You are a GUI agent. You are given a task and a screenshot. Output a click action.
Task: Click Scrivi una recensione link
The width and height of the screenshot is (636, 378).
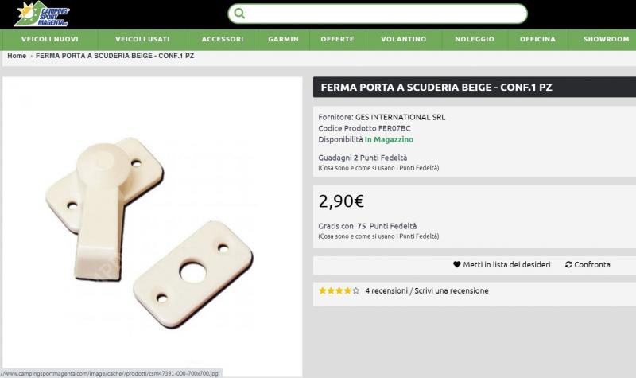pos(452,291)
